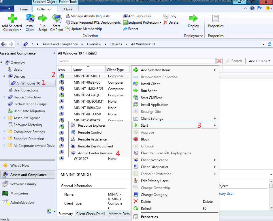Viewport: 273px width, 221px height.
Task: Expand the Device Collections tree node
Action: [4, 97]
